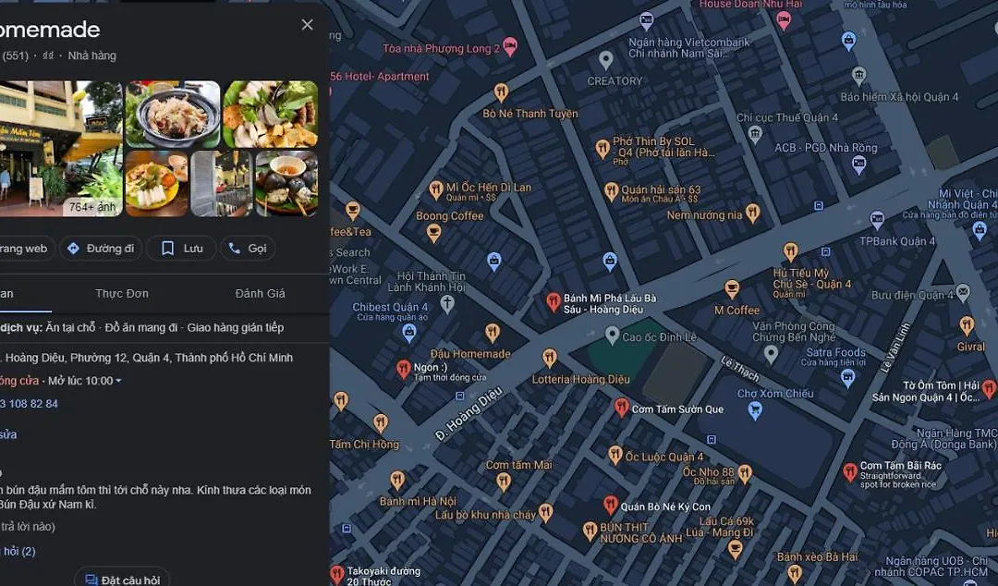998x586 pixels.
Task: Select the ACB - PGD Nhà Rồng bank pin
Action: coord(858,165)
